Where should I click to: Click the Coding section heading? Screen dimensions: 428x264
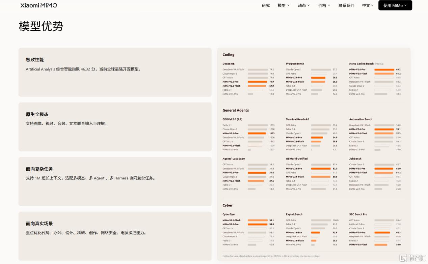point(228,55)
